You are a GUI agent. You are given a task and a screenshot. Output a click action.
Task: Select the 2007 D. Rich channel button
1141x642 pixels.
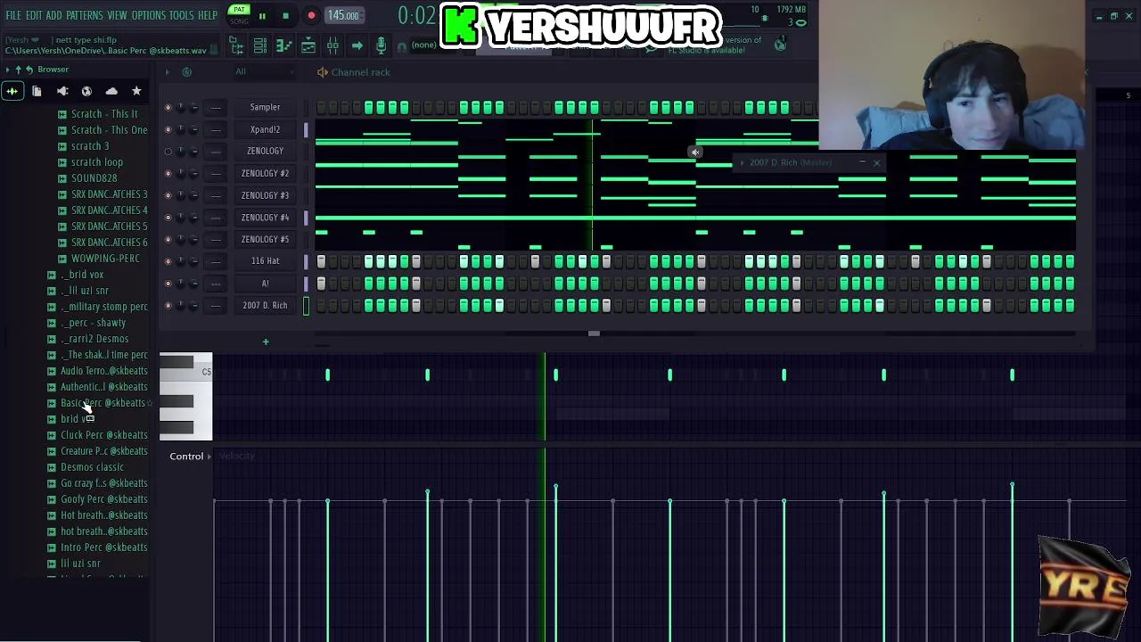click(x=265, y=305)
